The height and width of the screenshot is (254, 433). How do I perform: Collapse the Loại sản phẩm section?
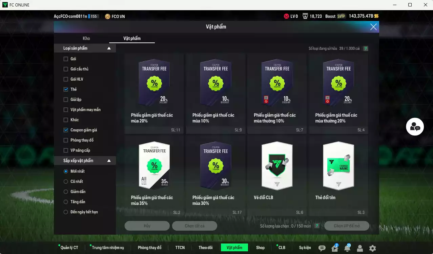(x=109, y=48)
